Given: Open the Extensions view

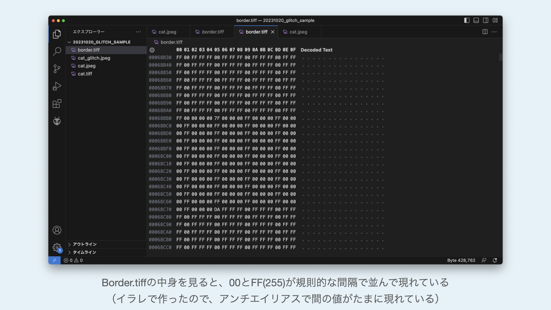Looking at the screenshot, I should tap(57, 104).
